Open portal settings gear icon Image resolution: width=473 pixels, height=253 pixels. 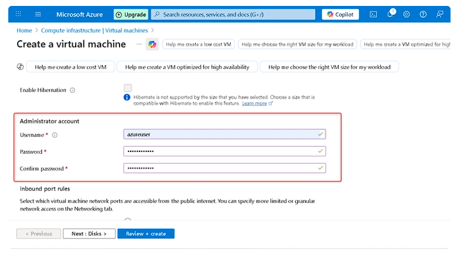click(407, 14)
